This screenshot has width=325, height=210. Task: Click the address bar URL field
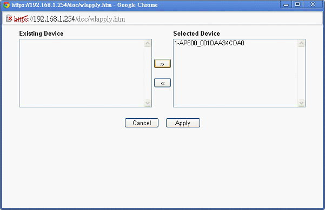point(162,19)
